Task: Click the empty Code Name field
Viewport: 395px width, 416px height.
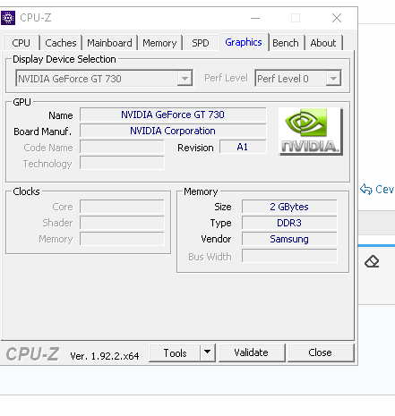Action: point(122,147)
